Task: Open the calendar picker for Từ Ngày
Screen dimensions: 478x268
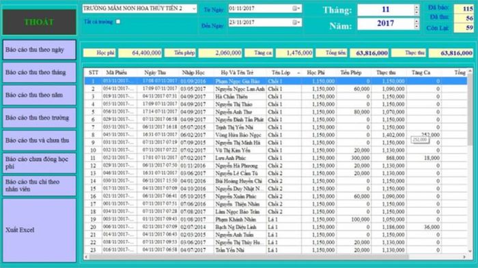Action: pos(296,9)
